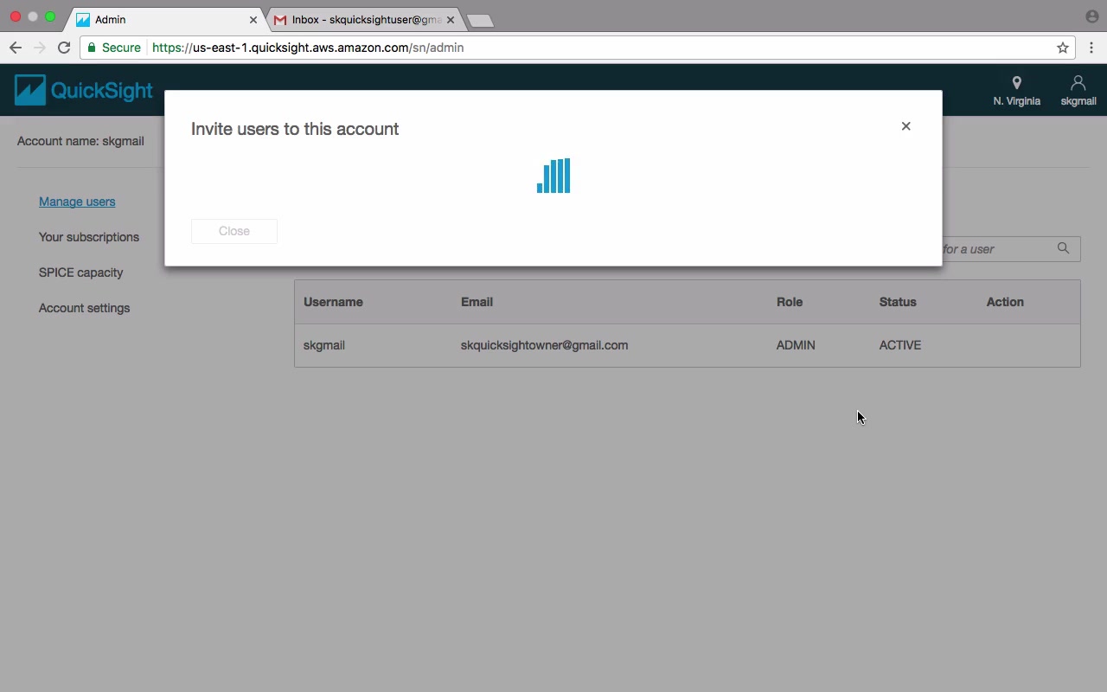The image size is (1107, 692).
Task: Open Manage users page
Action: point(77,202)
